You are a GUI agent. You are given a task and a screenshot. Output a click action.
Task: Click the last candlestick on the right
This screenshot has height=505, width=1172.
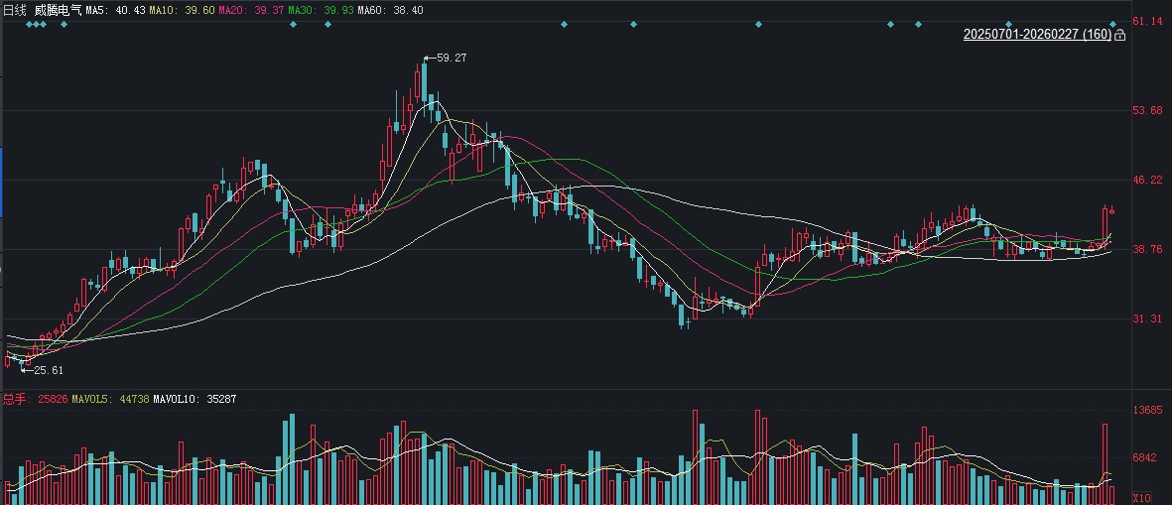1112,210
